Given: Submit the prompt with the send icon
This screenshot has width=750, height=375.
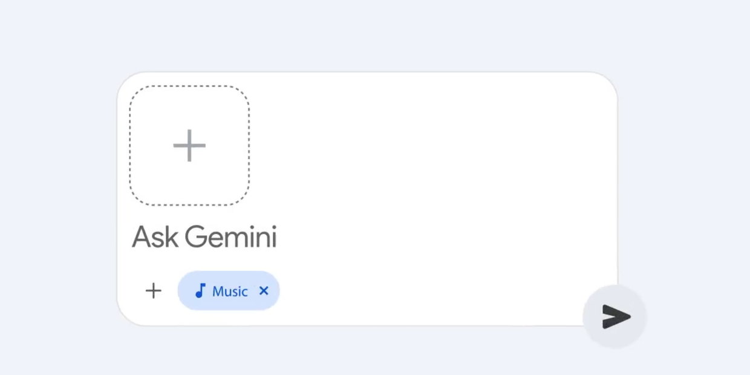Looking at the screenshot, I should click(x=615, y=317).
